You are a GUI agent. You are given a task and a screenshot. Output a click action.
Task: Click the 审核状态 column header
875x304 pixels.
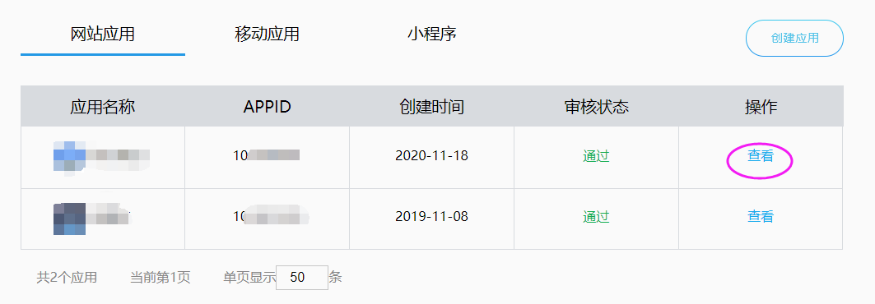(x=597, y=106)
